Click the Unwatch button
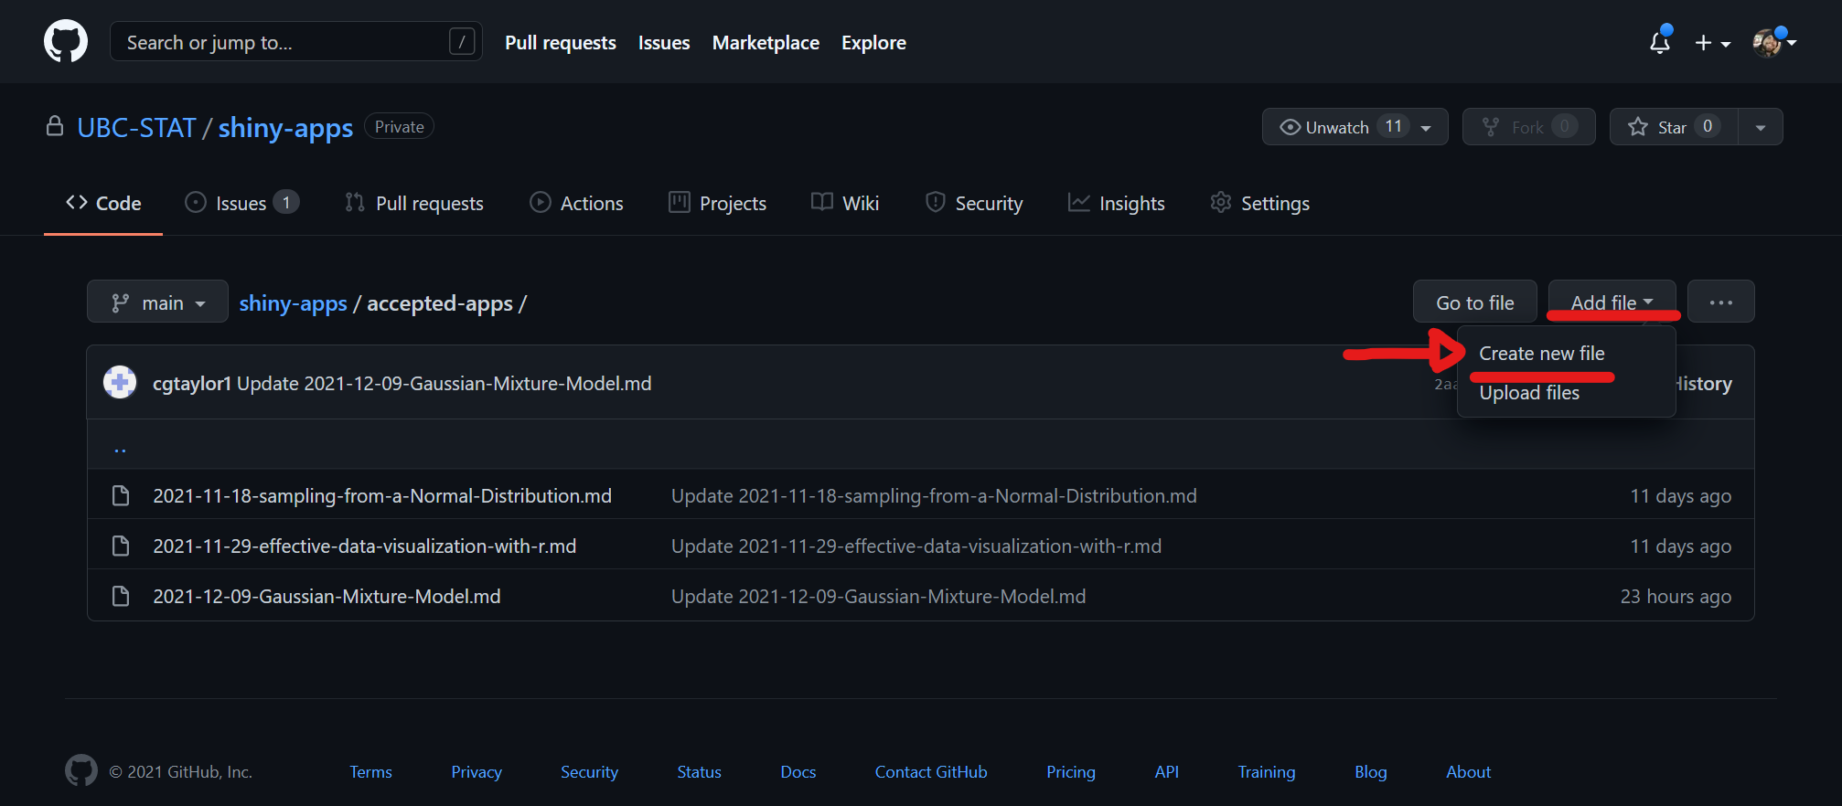The width and height of the screenshot is (1842, 806). [1355, 127]
